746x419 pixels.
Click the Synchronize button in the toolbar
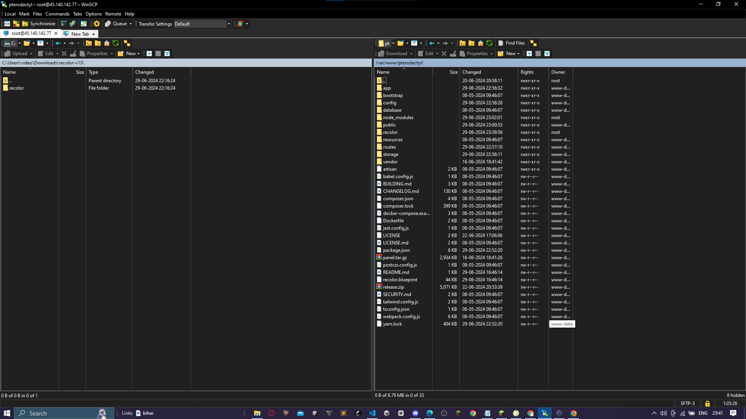39,24
